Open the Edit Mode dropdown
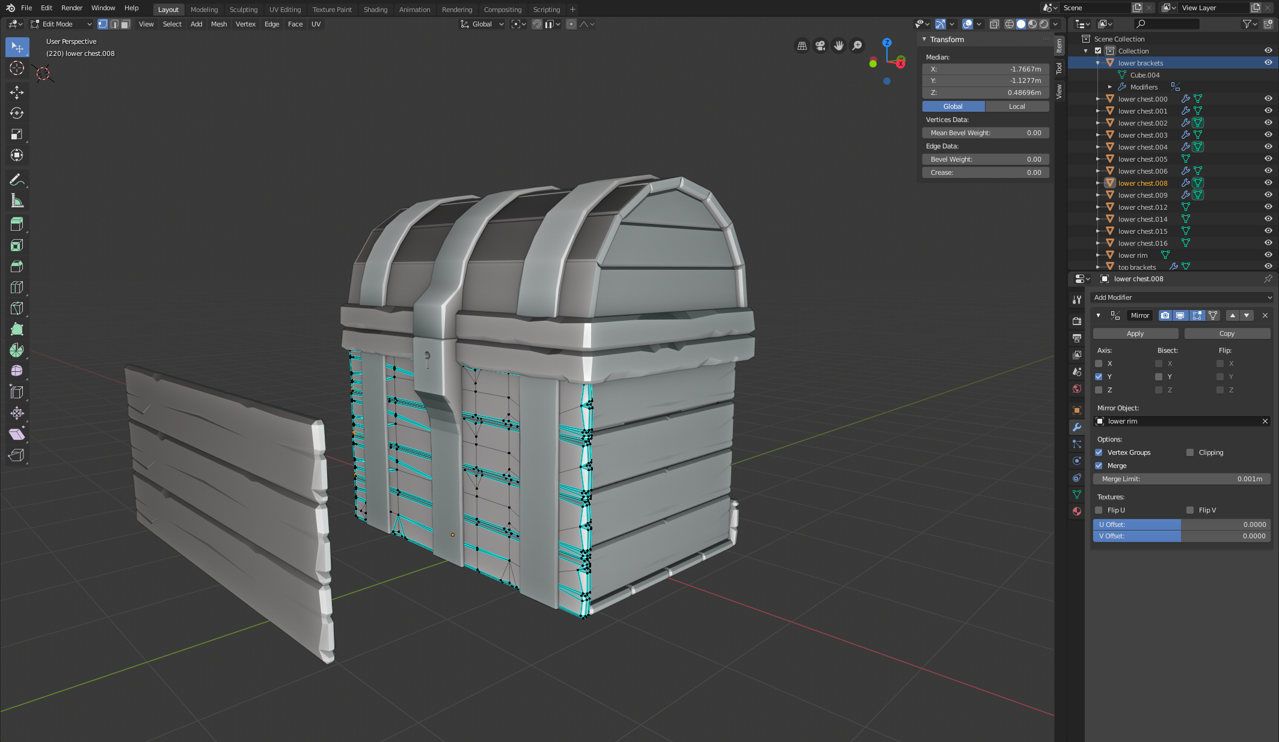The width and height of the screenshot is (1279, 742). 61,24
